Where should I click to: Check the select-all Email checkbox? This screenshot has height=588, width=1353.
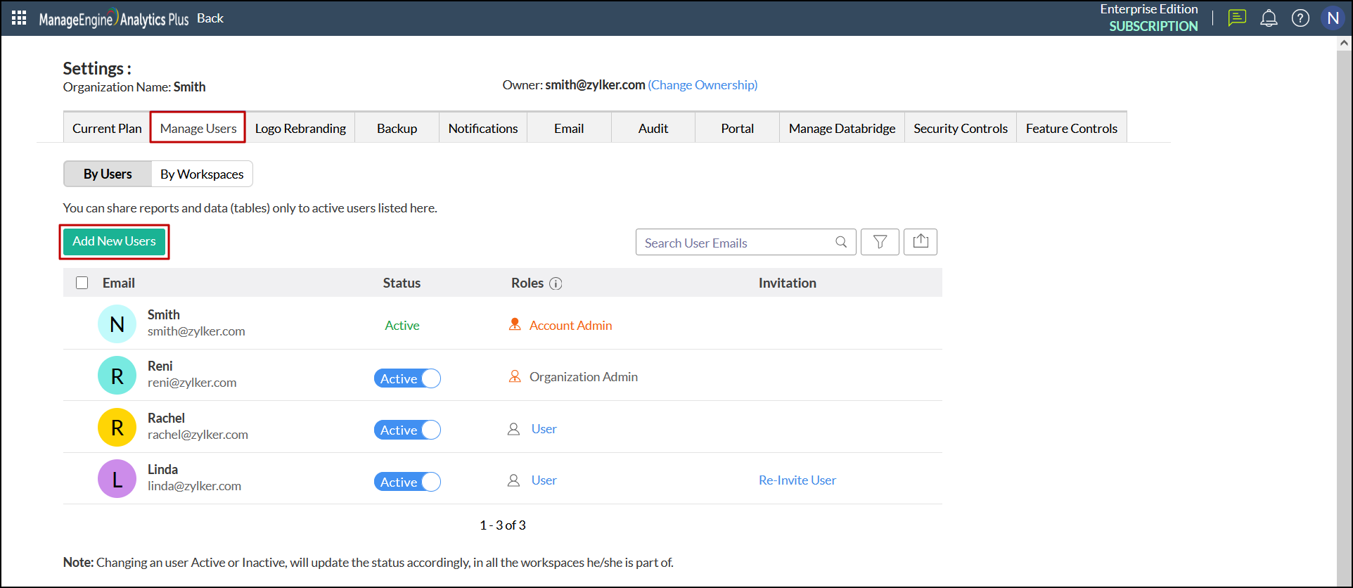coord(82,283)
